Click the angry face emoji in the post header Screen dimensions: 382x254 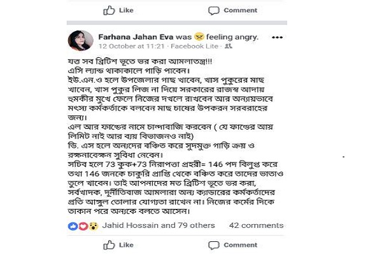point(180,37)
